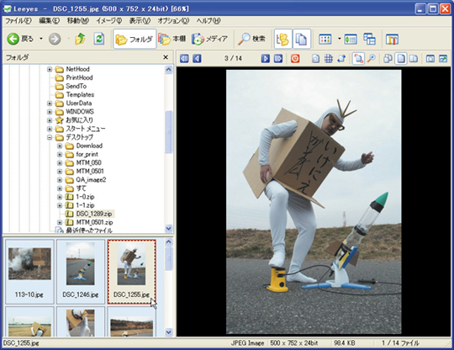
Task: Click the 98.4 KB status bar entry
Action: click(344, 343)
